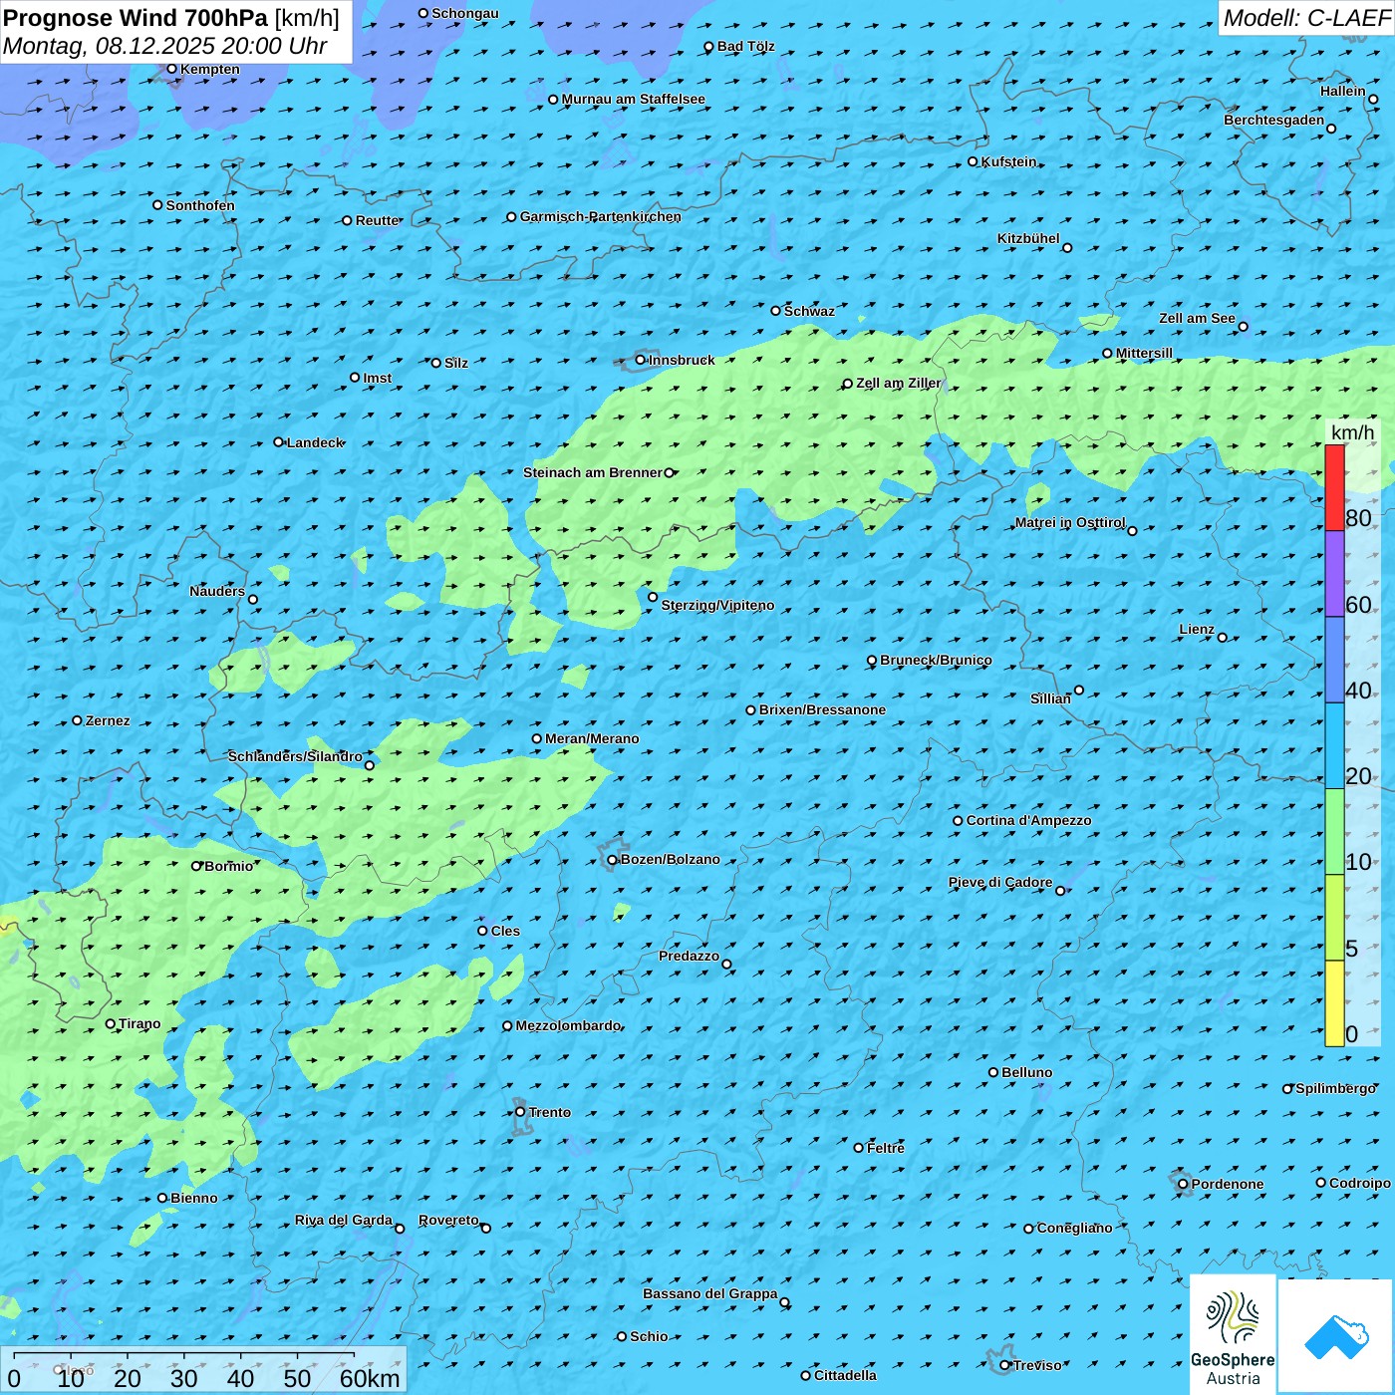Click the 'Bruneck/Brunico' place label
Screen dimensions: 1395x1395
937,660
